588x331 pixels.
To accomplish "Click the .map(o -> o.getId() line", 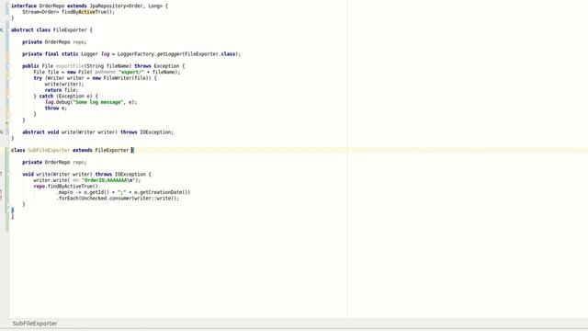I will (x=123, y=192).
